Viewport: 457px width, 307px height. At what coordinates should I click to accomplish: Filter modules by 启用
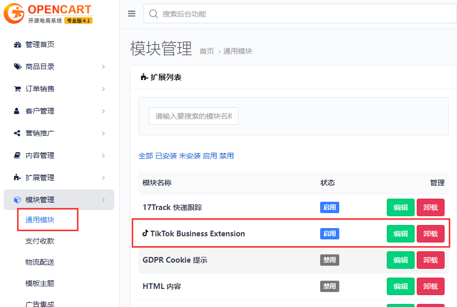tap(210, 156)
